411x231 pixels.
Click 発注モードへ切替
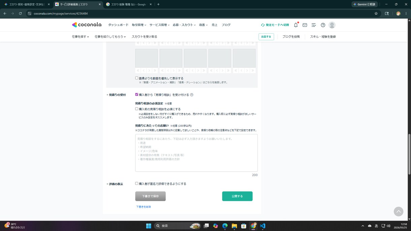coord(275,25)
